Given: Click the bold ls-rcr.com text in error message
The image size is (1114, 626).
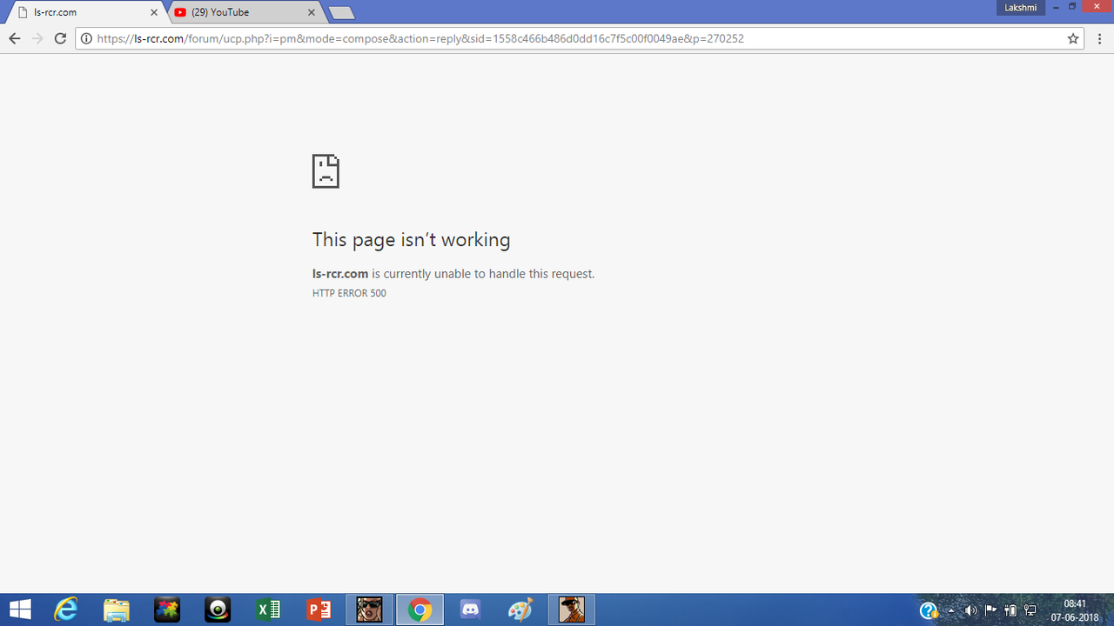Looking at the screenshot, I should coord(340,274).
